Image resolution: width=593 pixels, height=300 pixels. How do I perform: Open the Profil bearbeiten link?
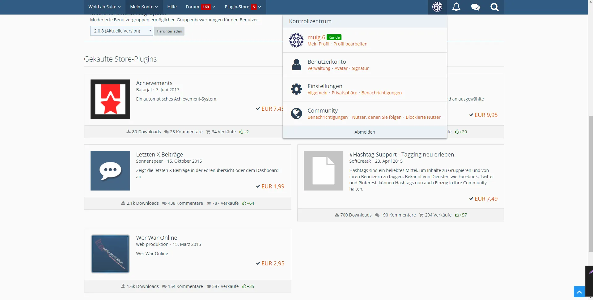[x=350, y=44]
